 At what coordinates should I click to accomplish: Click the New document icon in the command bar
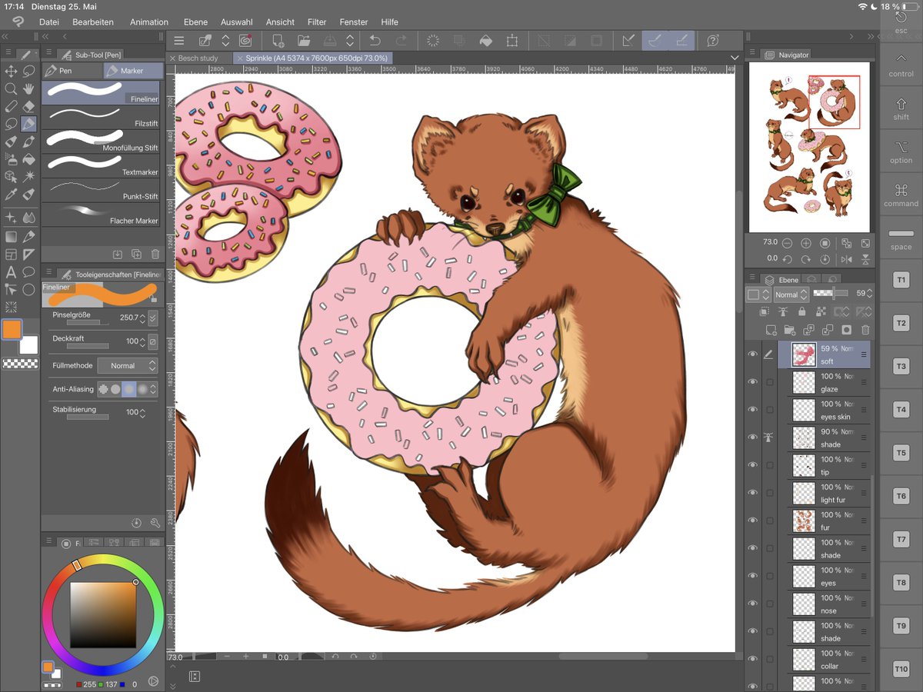(278, 41)
